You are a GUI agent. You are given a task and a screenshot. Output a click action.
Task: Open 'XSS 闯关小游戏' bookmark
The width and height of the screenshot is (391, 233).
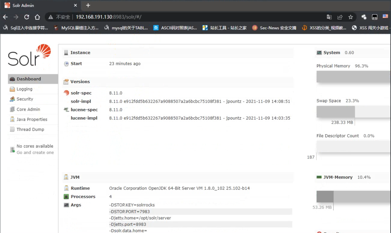pyautogui.click(x=371, y=28)
